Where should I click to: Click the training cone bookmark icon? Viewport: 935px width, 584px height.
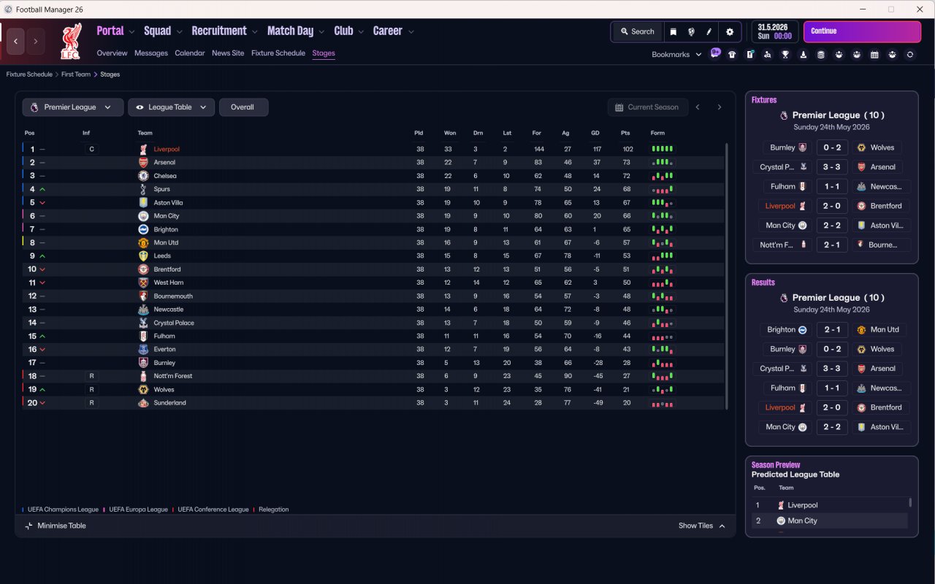click(x=804, y=55)
